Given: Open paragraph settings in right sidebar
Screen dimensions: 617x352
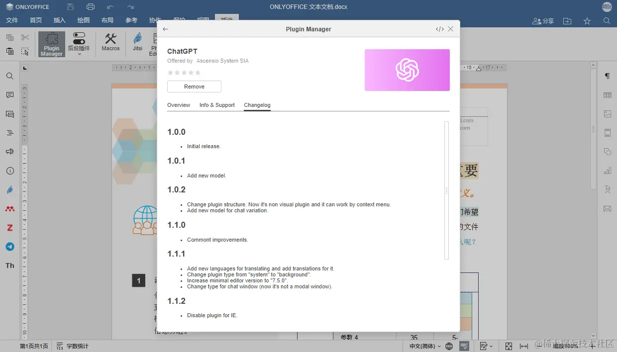Looking at the screenshot, I should (x=608, y=76).
